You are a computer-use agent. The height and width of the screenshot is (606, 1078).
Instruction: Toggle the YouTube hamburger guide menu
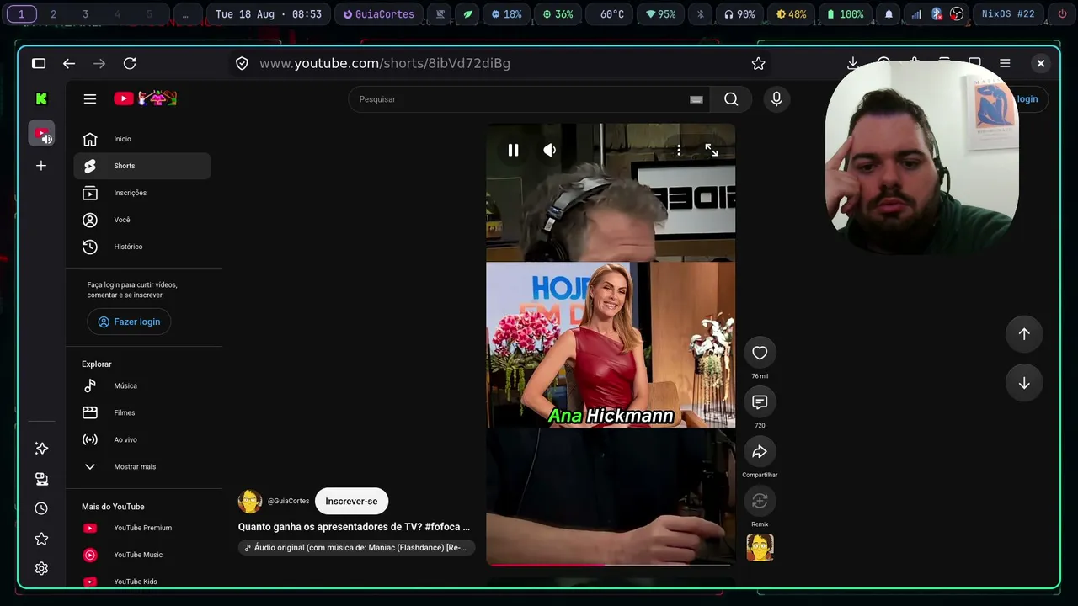pyautogui.click(x=90, y=98)
